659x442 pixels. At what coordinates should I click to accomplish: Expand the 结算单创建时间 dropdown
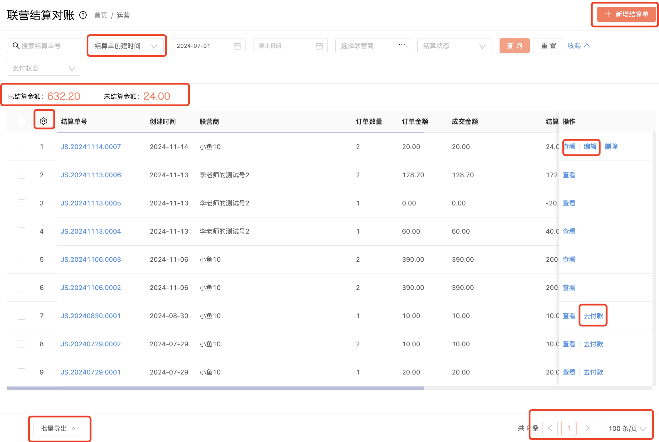point(126,46)
